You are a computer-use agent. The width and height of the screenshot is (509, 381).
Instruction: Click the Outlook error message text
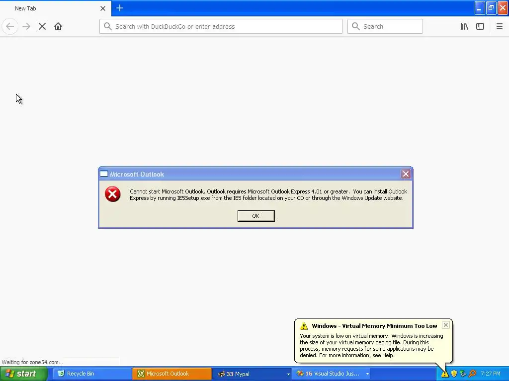(268, 194)
